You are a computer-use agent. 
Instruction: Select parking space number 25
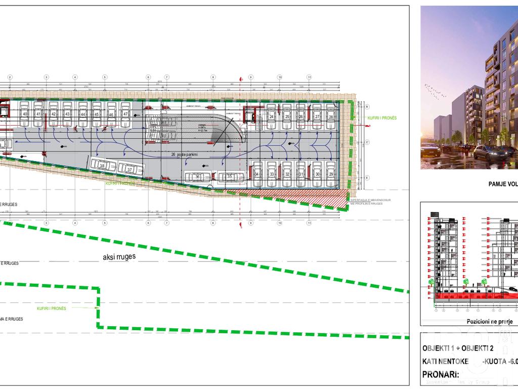click(x=287, y=116)
